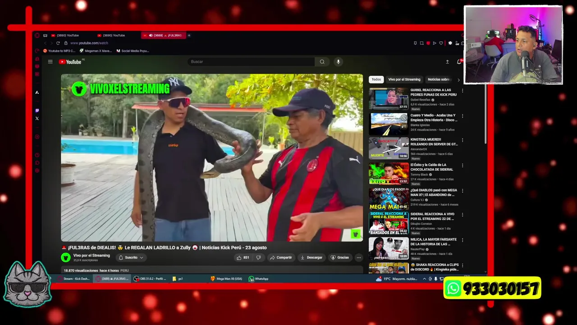Viewport: 577px width, 325px height.
Task: Open WhatsApp taskbar item
Action: [x=258, y=279]
